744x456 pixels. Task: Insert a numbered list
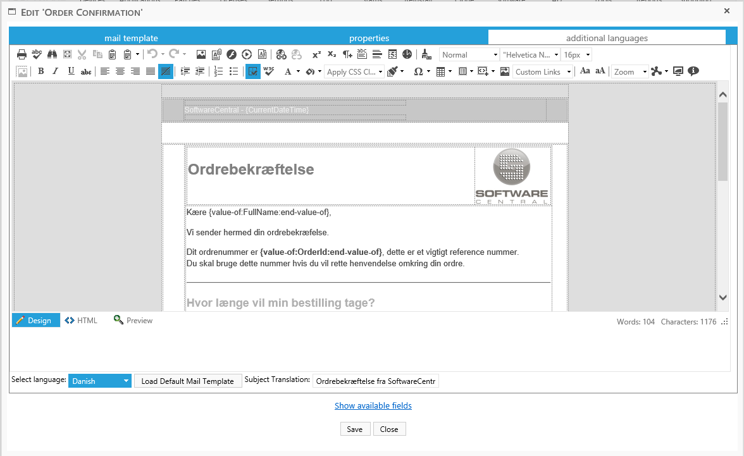pos(219,71)
